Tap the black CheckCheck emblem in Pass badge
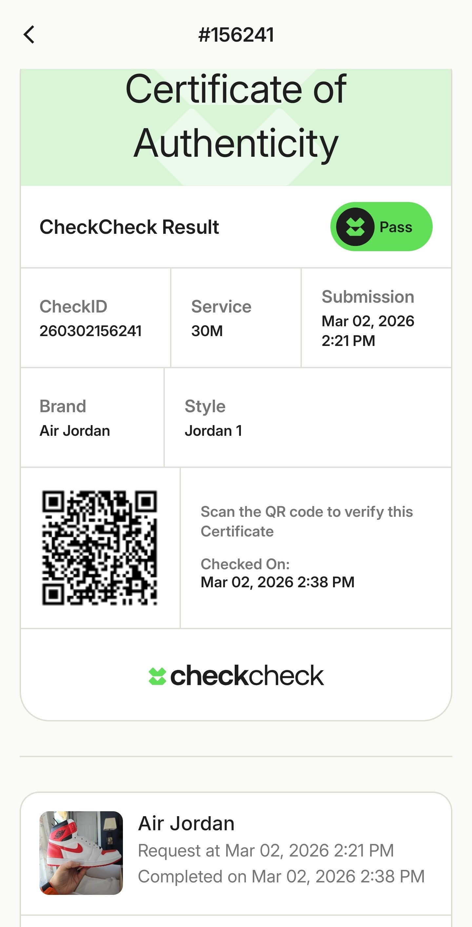 click(355, 227)
